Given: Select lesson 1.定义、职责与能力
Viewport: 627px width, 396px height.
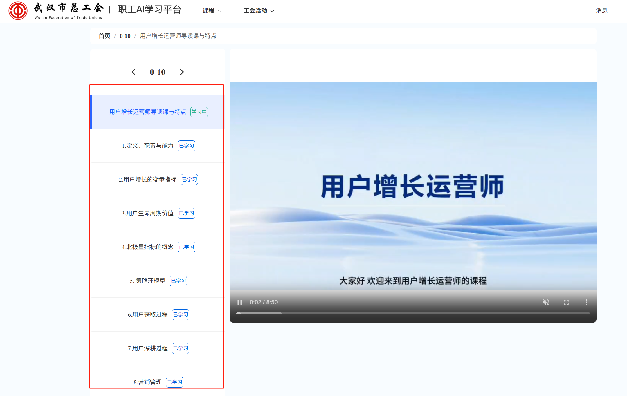Looking at the screenshot, I should (x=148, y=146).
